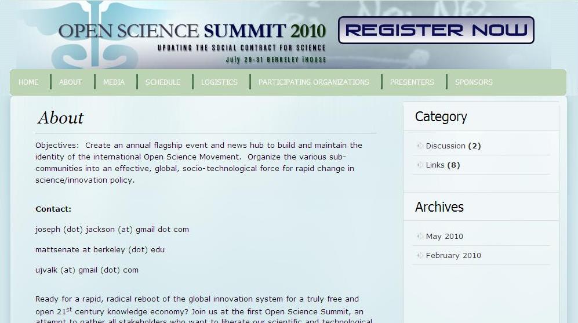This screenshot has height=323, width=578.
Task: Open the About menu item
Action: click(x=70, y=82)
